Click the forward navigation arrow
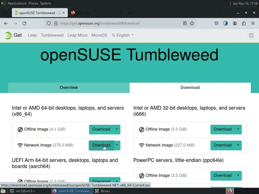Viewport: 259px width, 194px height. [x=15, y=23]
